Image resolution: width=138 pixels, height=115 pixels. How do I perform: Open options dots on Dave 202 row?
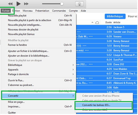click(91, 64)
